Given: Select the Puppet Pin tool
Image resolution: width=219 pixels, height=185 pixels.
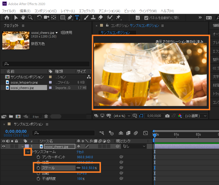Looking at the screenshot, I should point(118,18).
